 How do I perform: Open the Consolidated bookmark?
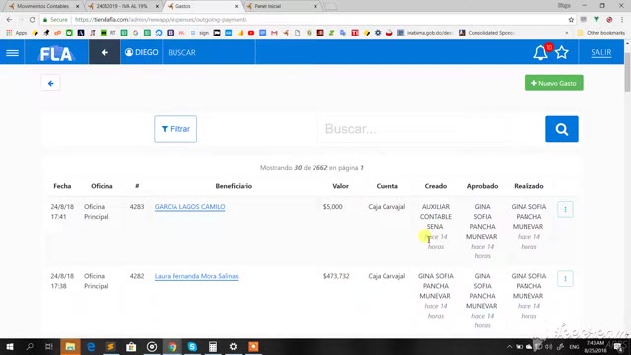point(487,33)
